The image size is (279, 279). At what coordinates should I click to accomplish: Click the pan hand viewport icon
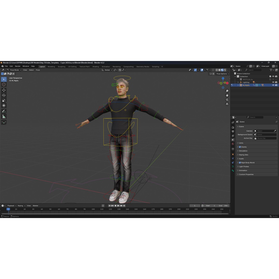[227, 95]
